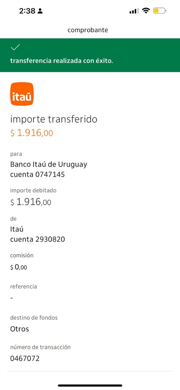Tap the cellular signal bars icon
This screenshot has height=390, width=180.
[x=133, y=11]
